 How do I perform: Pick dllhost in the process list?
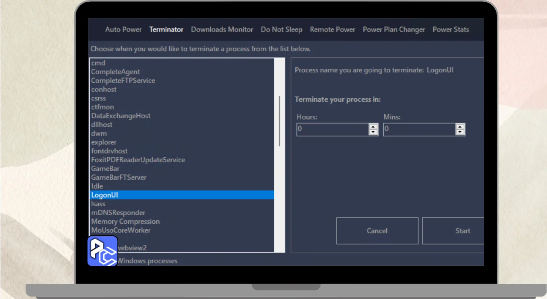[182, 124]
